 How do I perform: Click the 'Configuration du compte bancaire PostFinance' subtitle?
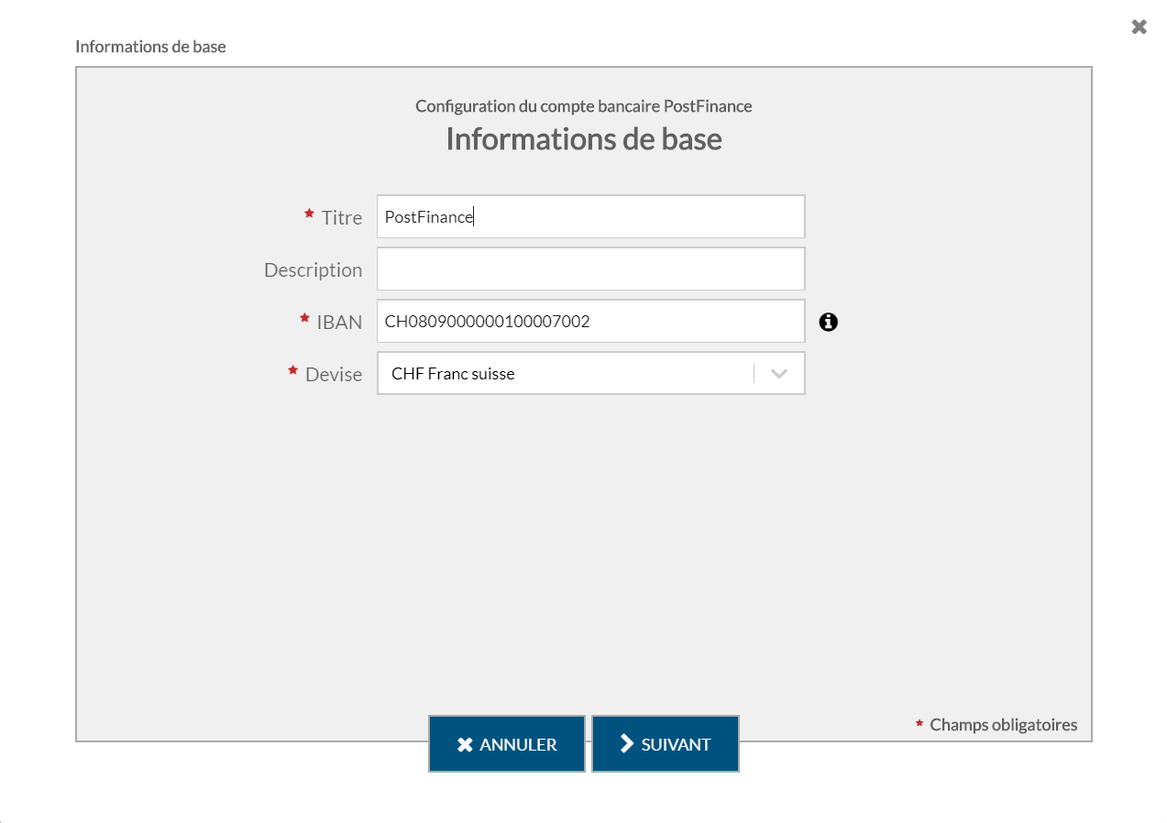[x=584, y=106]
